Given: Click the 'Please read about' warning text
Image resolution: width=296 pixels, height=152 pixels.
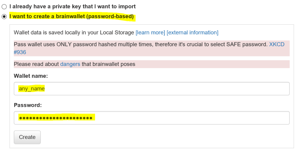Looking at the screenshot, I should point(36,64).
